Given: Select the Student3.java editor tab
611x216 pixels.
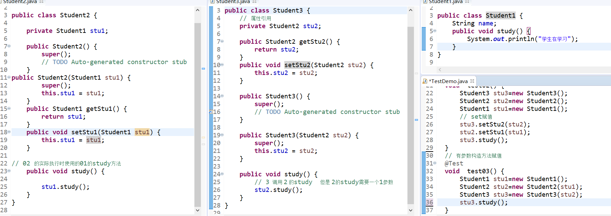Looking at the screenshot, I should click(233, 2).
